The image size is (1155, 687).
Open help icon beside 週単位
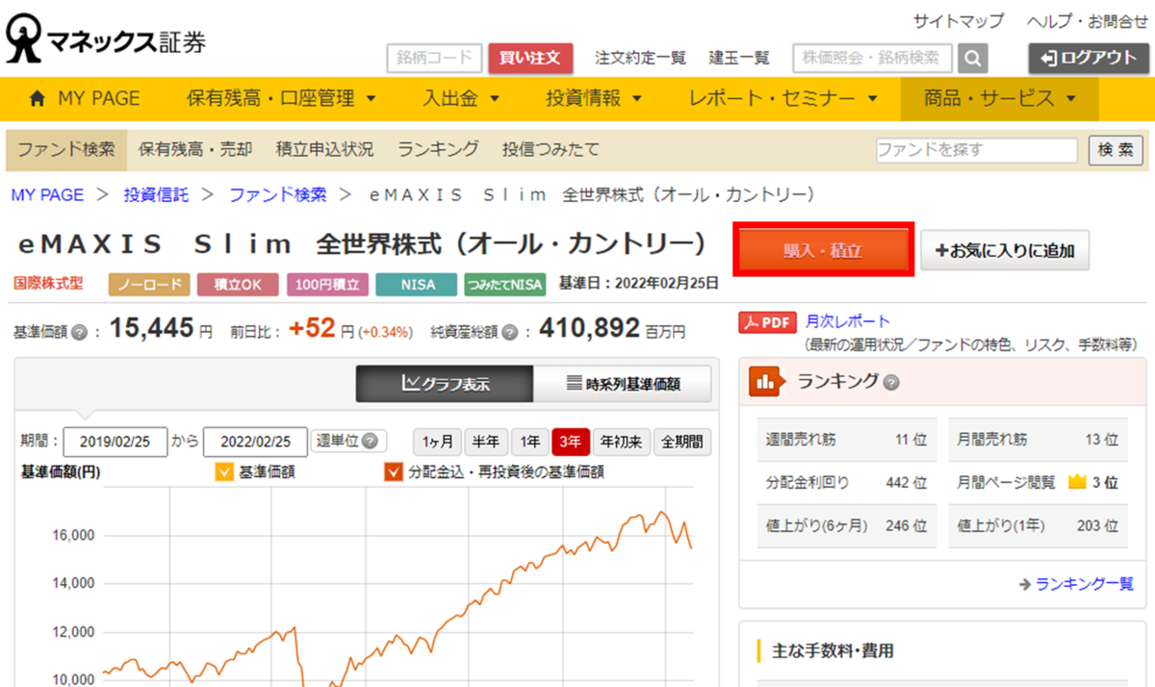[369, 441]
